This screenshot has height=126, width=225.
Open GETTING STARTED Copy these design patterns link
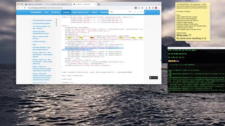click(x=41, y=49)
